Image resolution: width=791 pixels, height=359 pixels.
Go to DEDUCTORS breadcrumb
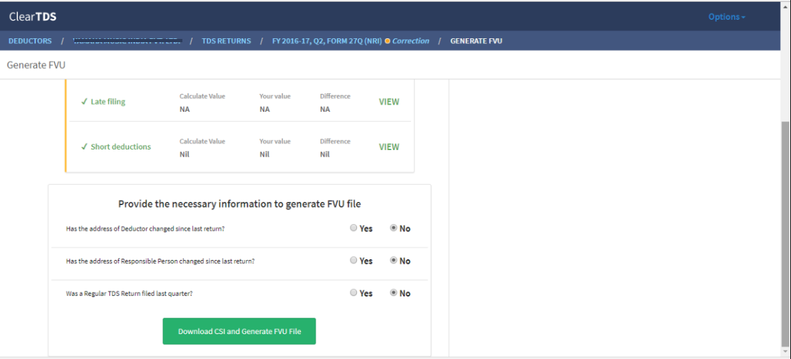(30, 41)
